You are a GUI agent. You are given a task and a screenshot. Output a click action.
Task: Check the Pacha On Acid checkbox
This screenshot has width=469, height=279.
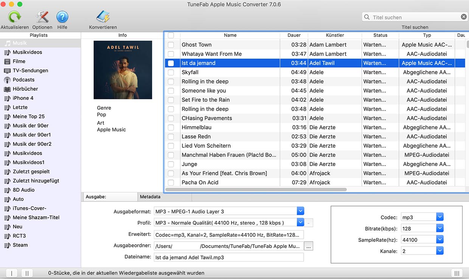tap(171, 183)
